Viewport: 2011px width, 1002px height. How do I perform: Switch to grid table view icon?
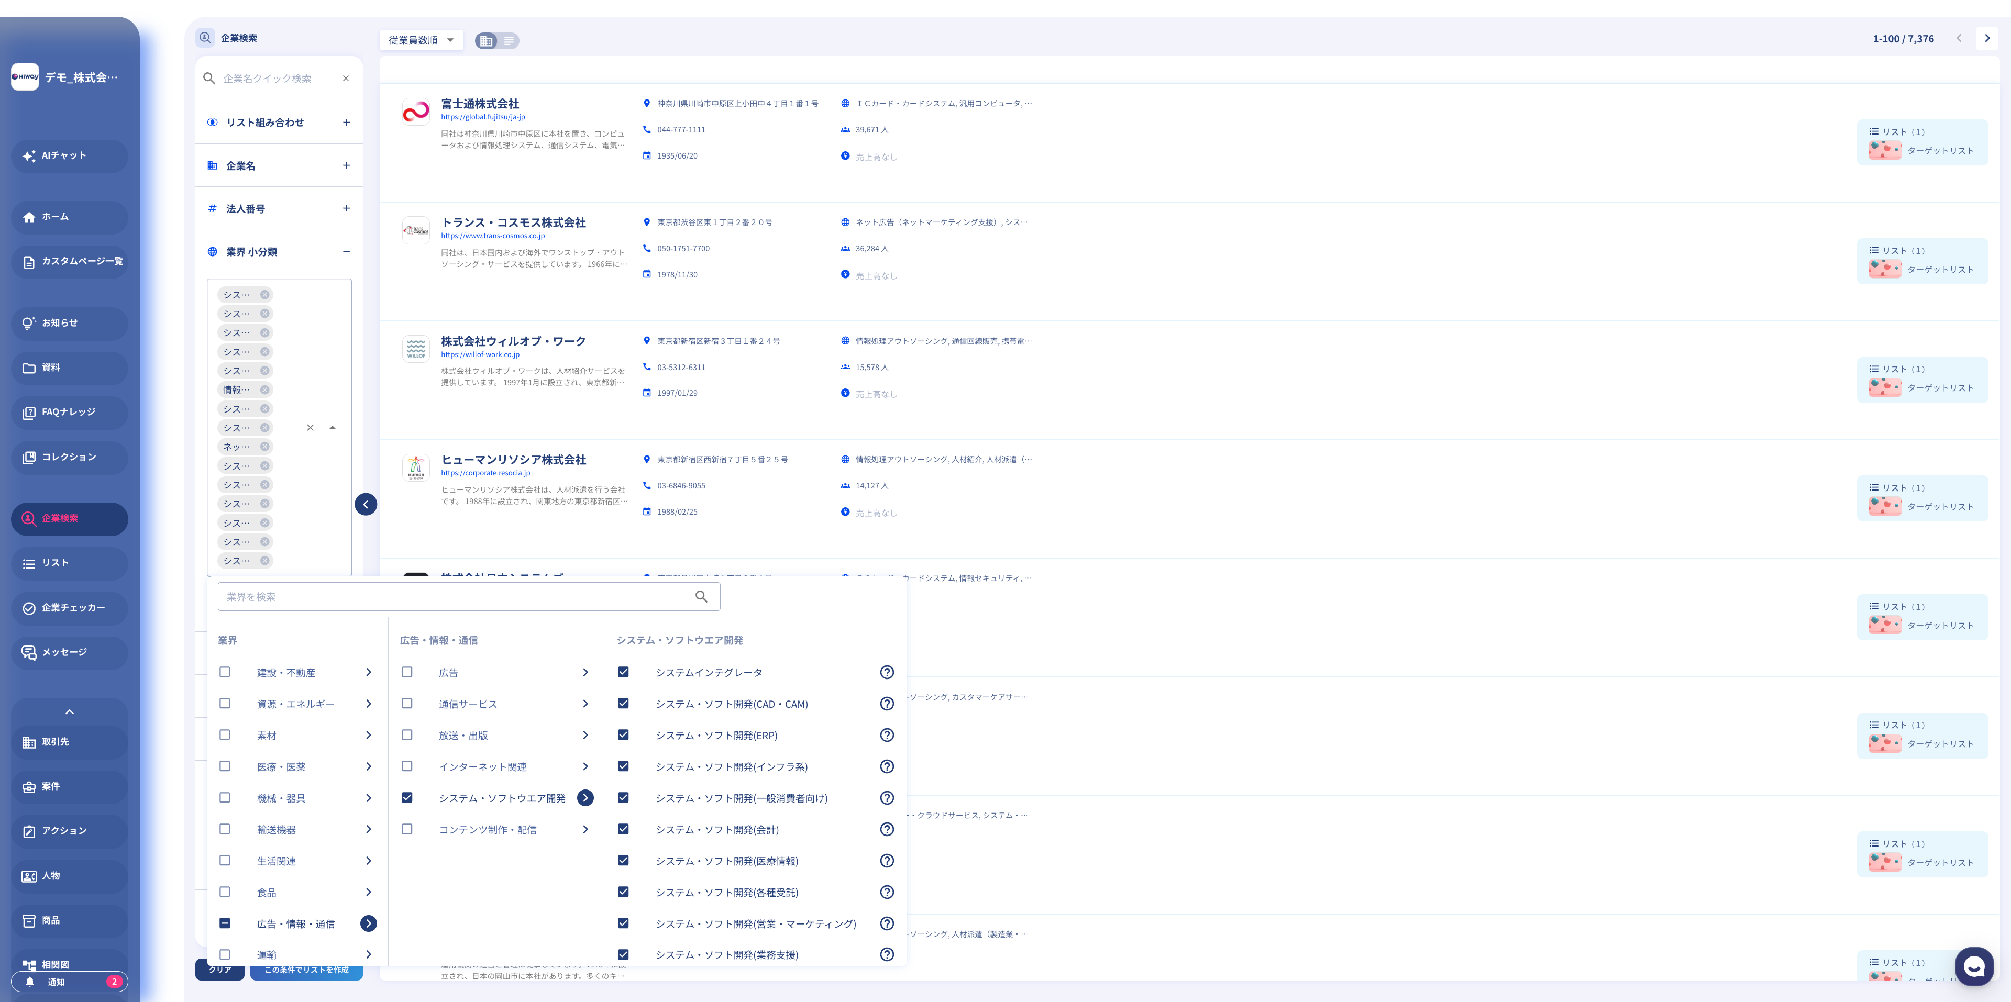tap(487, 41)
